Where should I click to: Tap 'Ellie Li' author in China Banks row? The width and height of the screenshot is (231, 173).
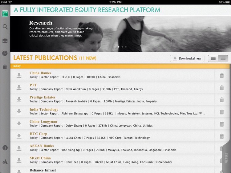66,77
